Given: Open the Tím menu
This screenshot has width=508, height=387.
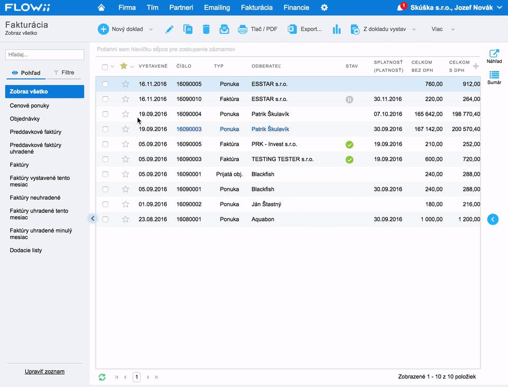Looking at the screenshot, I should [152, 7].
